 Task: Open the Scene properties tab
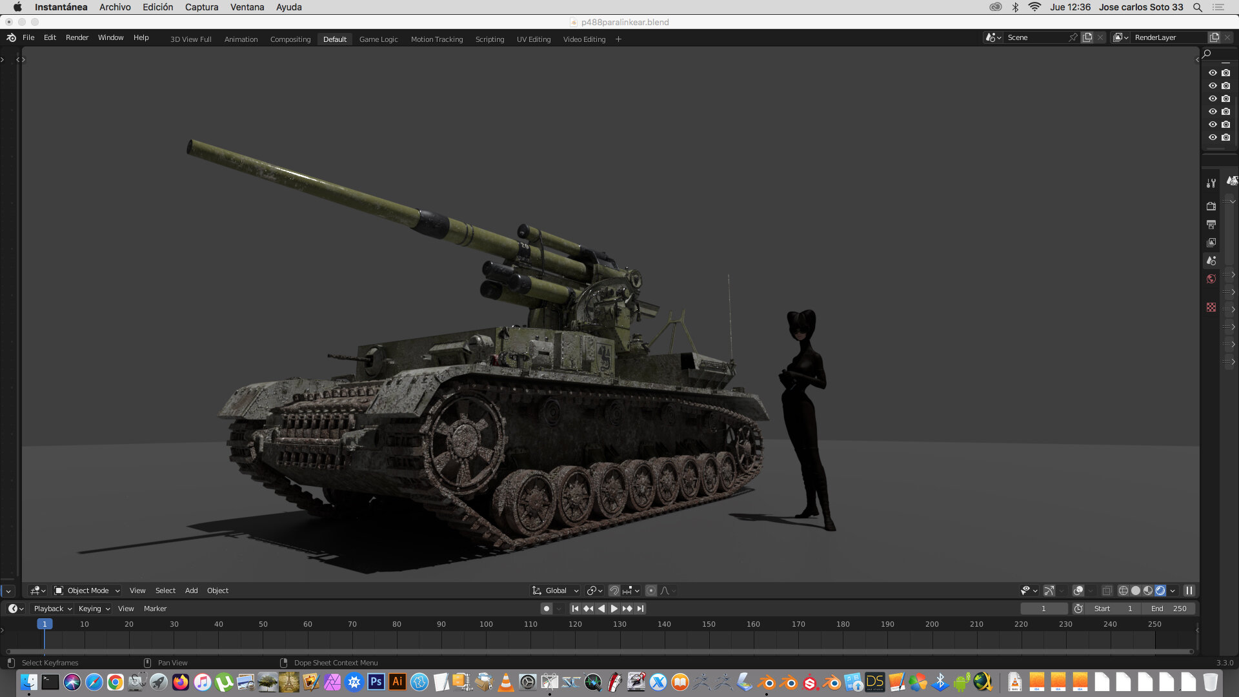(1211, 261)
